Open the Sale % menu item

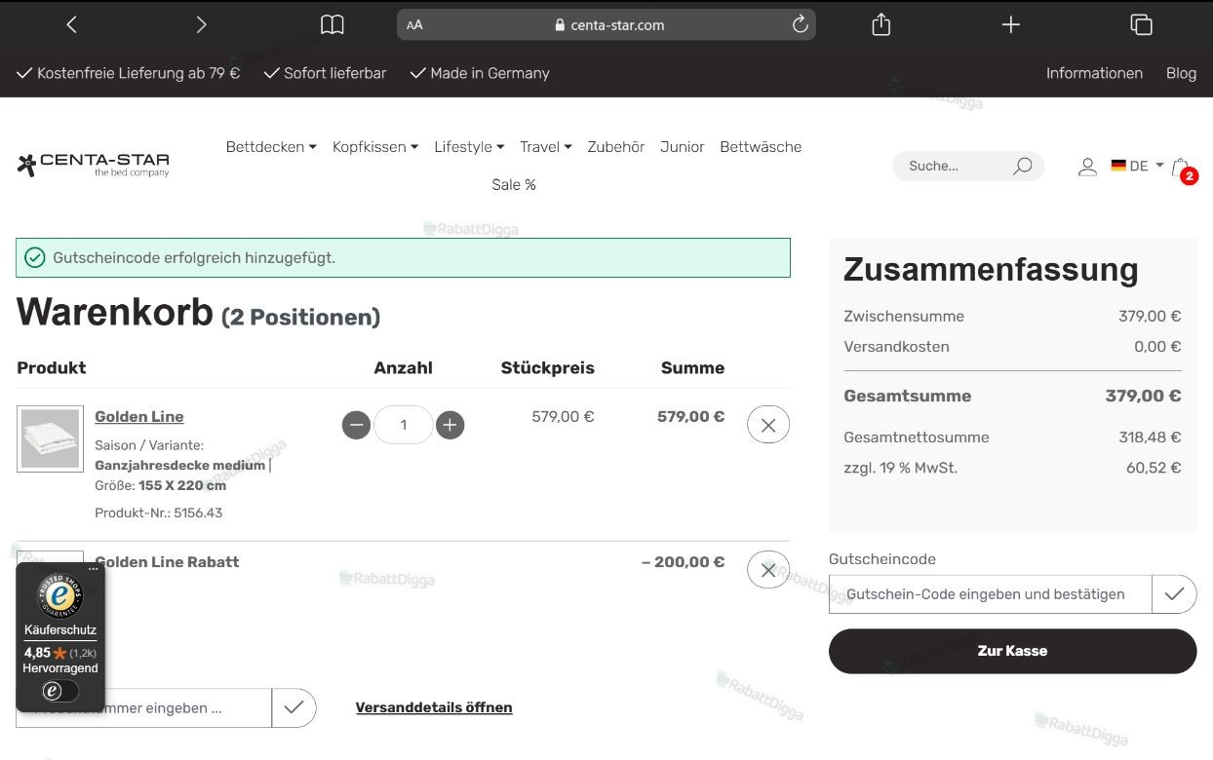(514, 185)
